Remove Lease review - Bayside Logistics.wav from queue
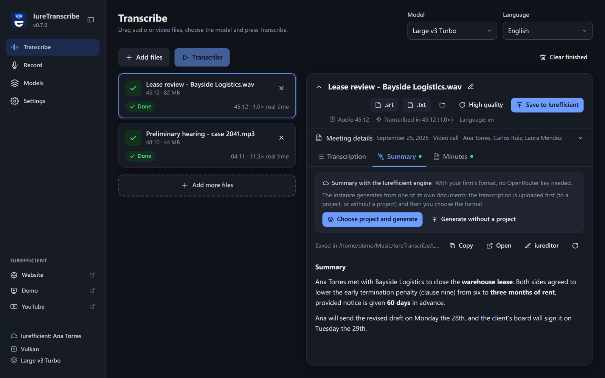 [281, 88]
